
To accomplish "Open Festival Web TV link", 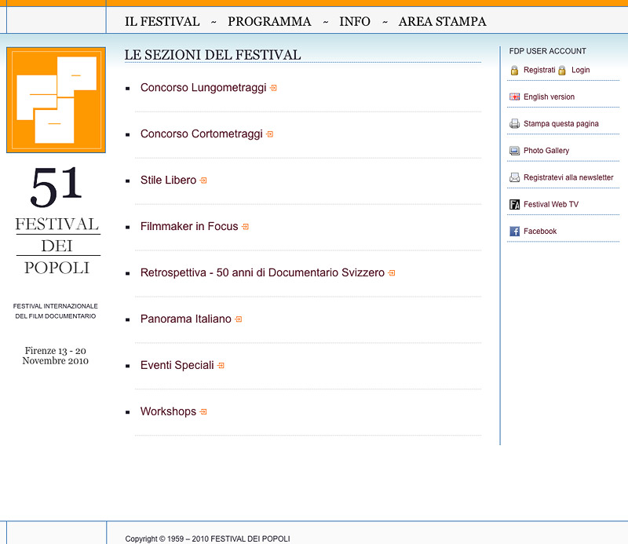I will pyautogui.click(x=551, y=204).
